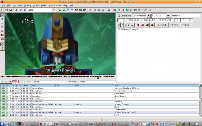Click the Styles Manager icon in toolbar

click(90, 10)
